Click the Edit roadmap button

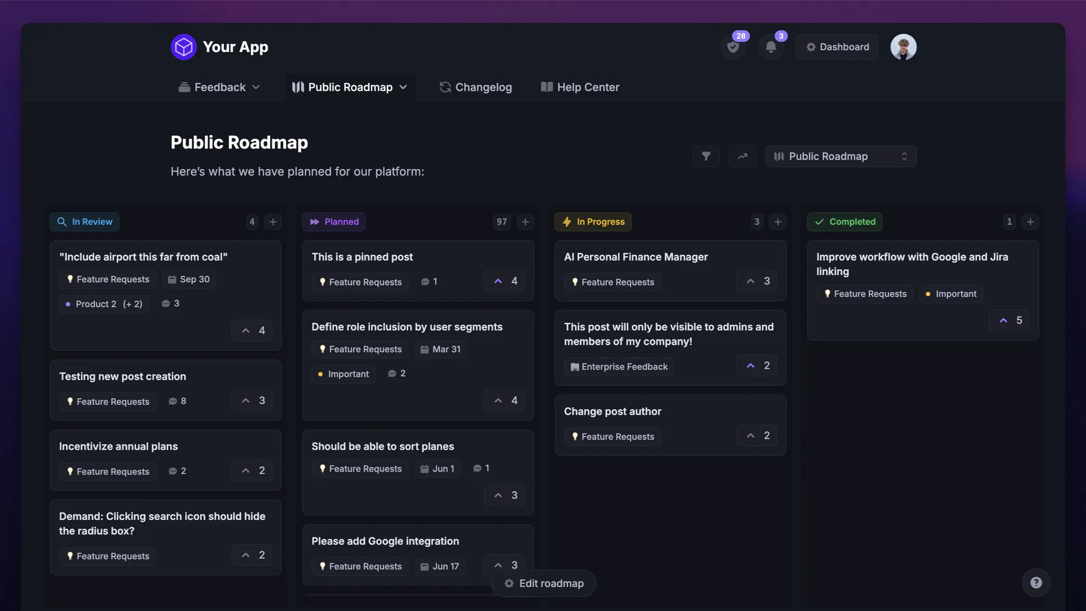point(544,583)
